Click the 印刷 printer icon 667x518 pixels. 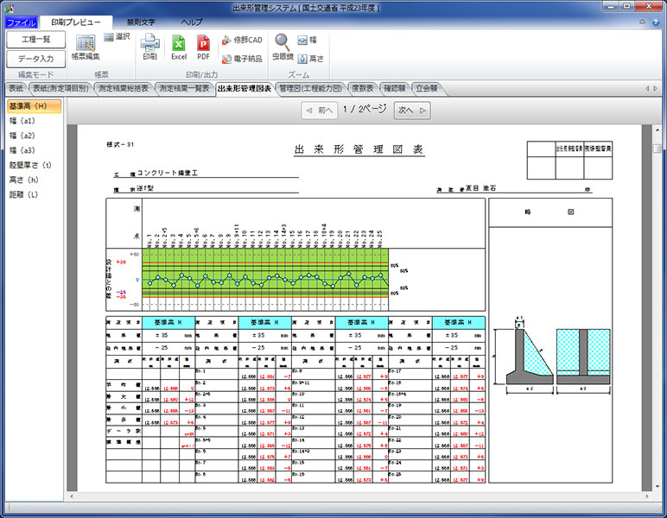(149, 47)
